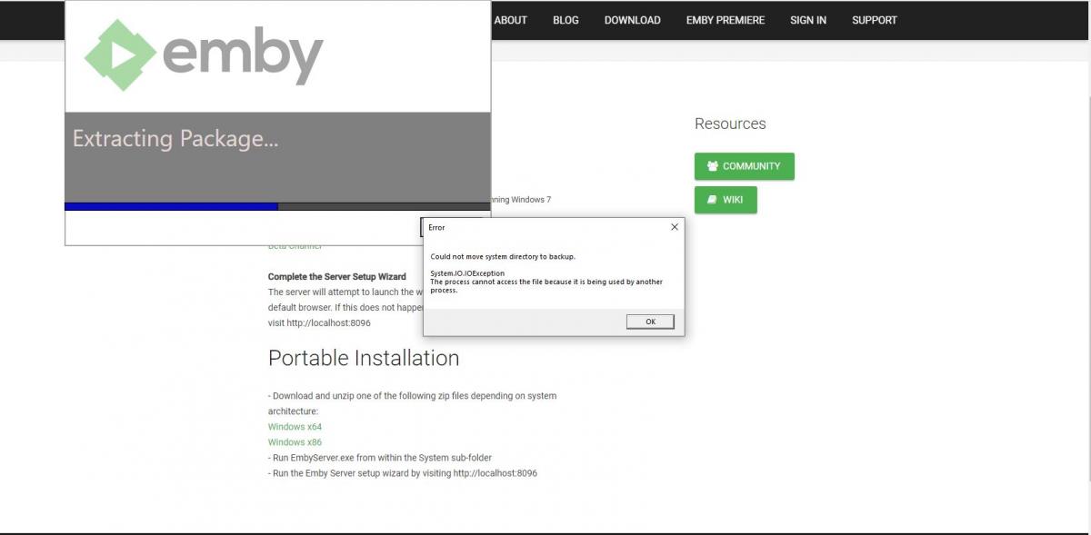The image size is (1091, 535).
Task: Open the SUPPORT menu item
Action: [875, 20]
